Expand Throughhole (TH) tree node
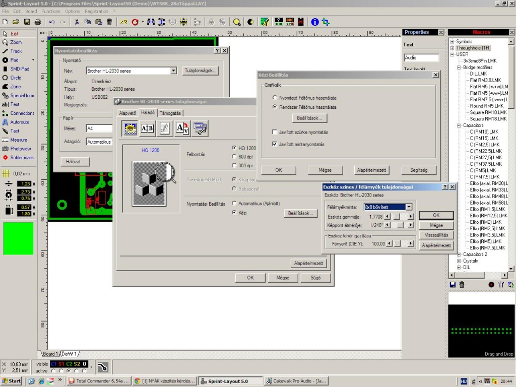Image resolution: width=516 pixels, height=387 pixels. (452, 48)
